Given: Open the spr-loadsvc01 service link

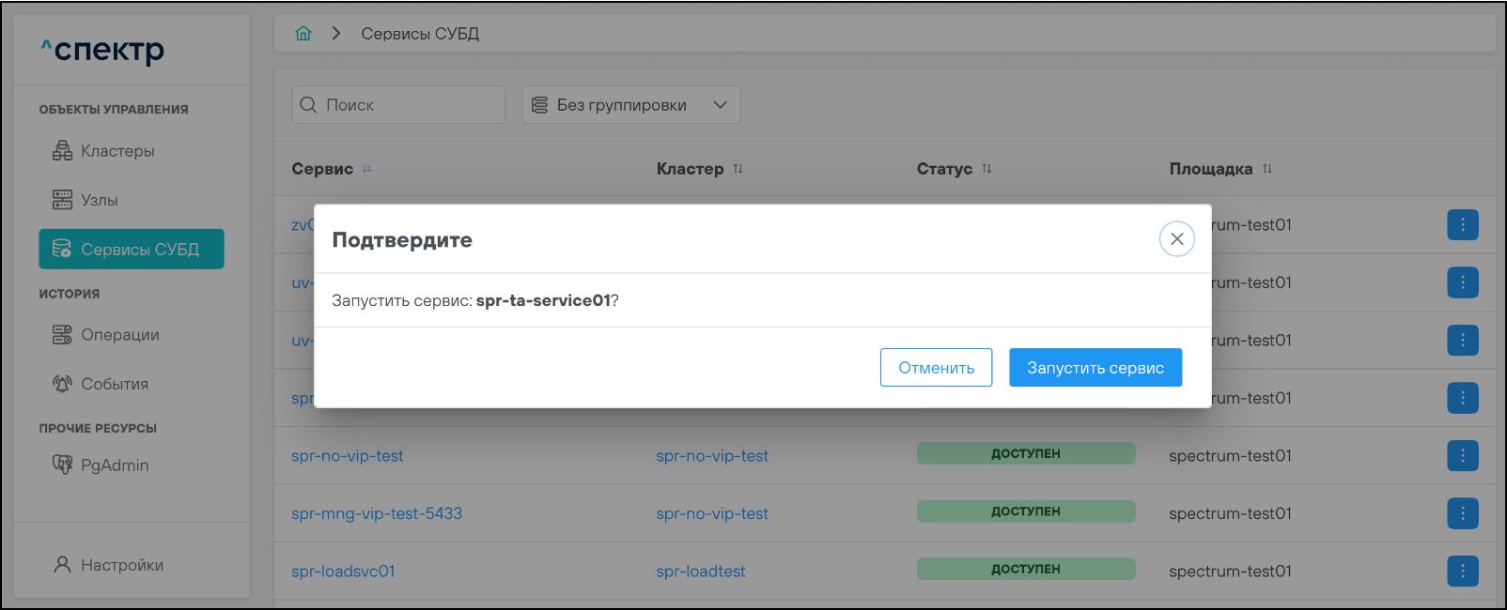Looking at the screenshot, I should tap(343, 572).
